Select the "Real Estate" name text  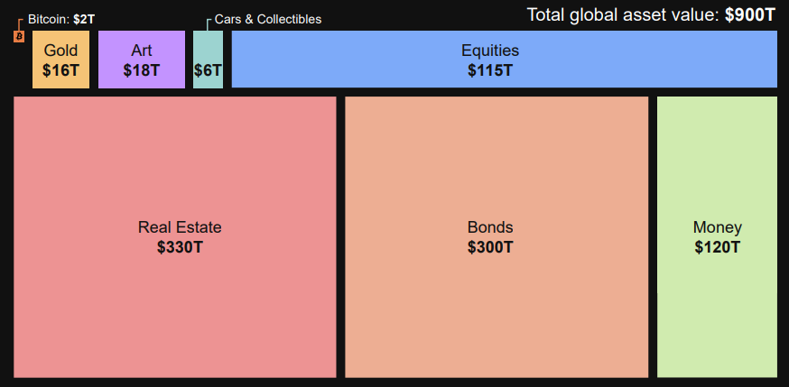[x=180, y=227]
